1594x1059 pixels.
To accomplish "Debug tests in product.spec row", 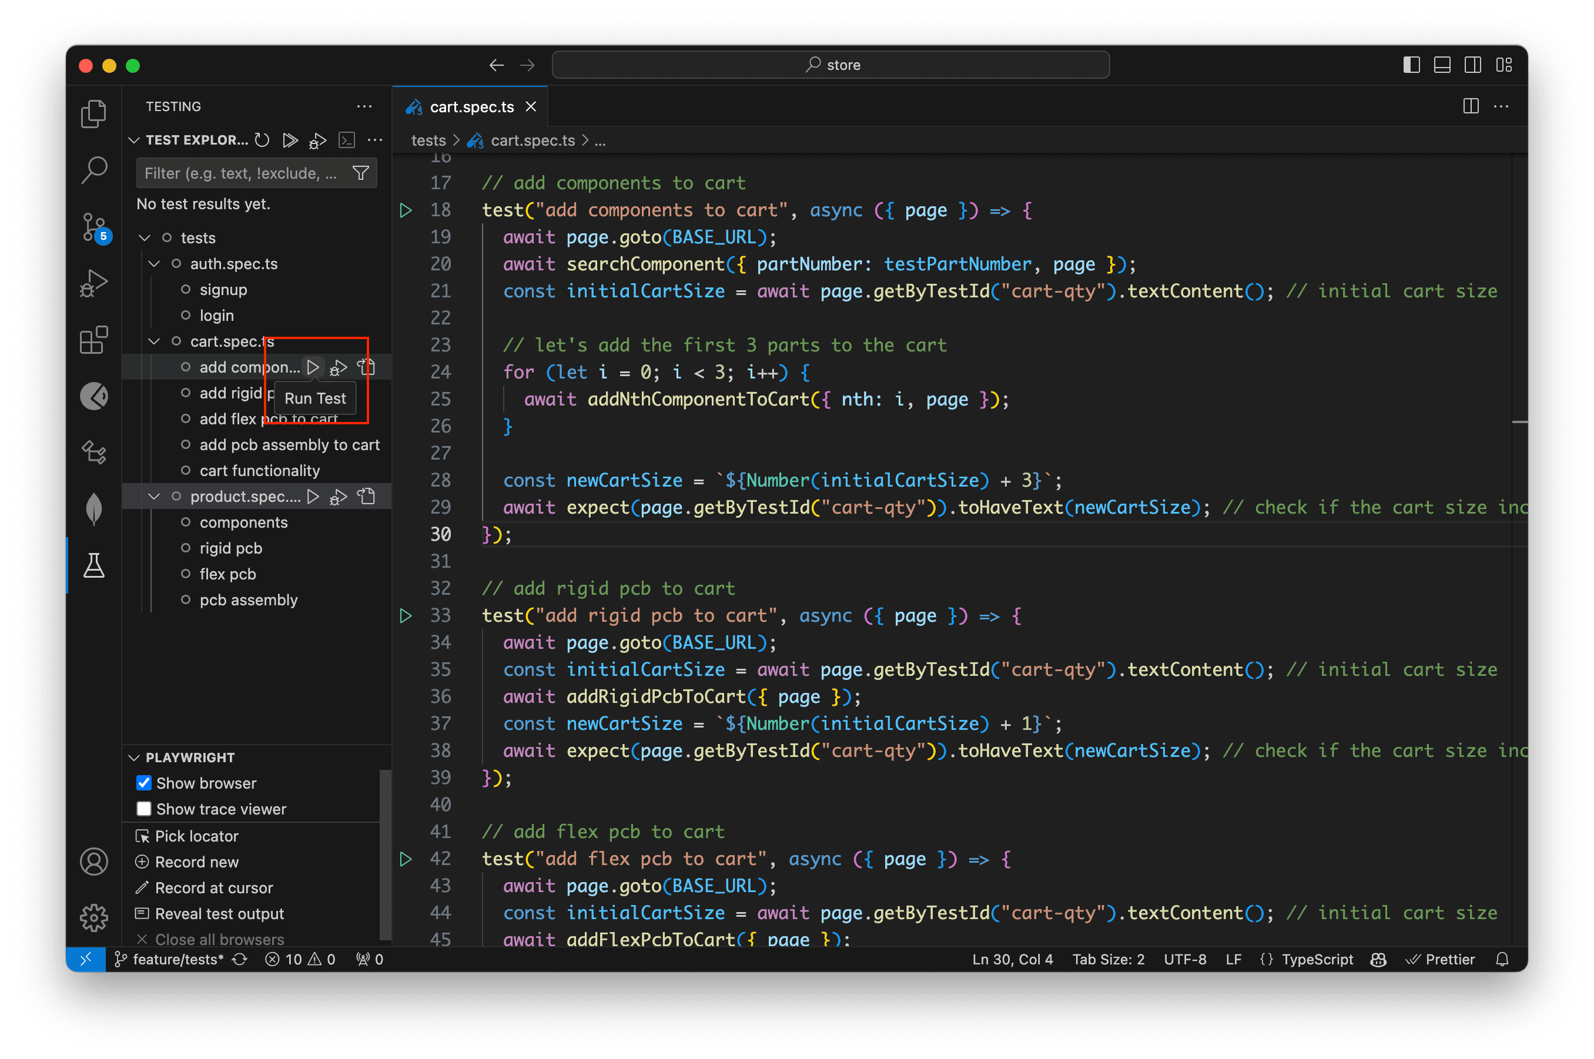I will point(339,497).
